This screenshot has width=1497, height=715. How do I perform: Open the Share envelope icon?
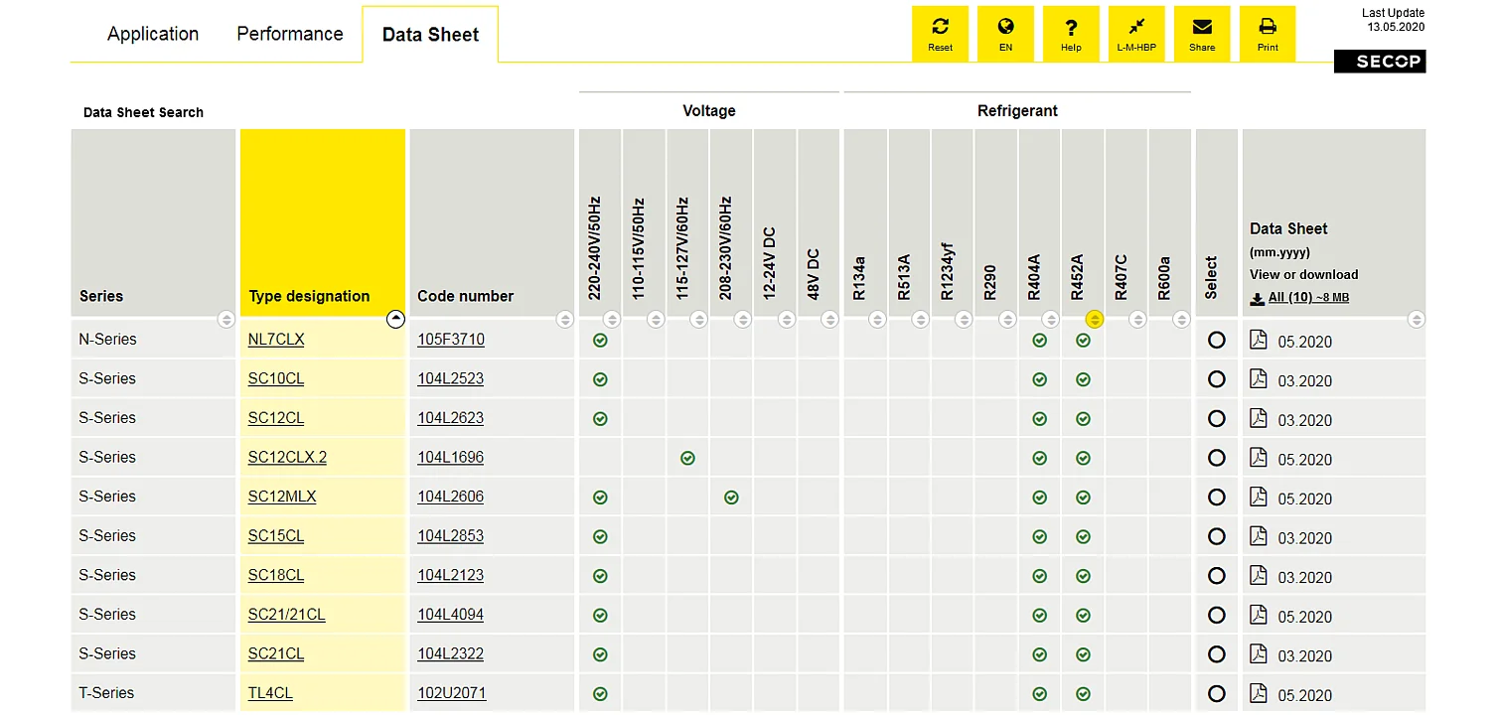pos(1202,33)
